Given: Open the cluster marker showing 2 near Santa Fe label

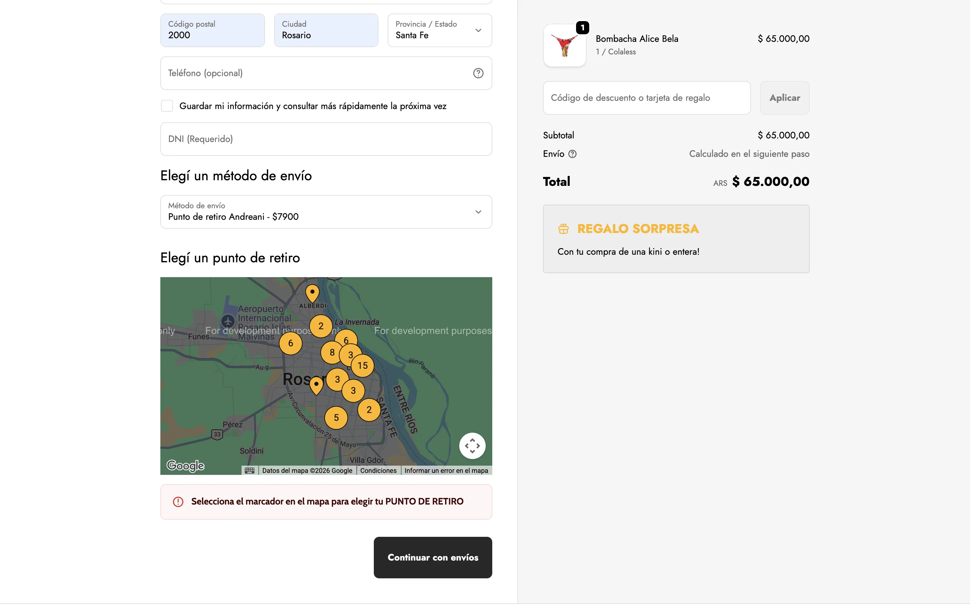Looking at the screenshot, I should (369, 410).
